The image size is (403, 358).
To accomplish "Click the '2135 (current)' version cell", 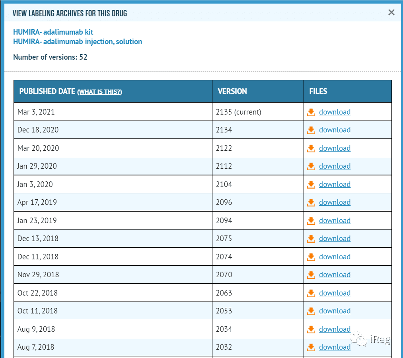I will click(258, 112).
